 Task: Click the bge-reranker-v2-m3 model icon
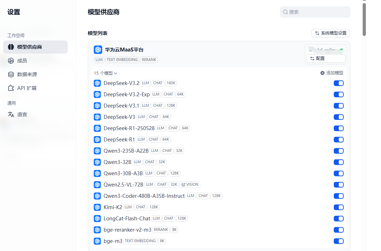coord(97,230)
